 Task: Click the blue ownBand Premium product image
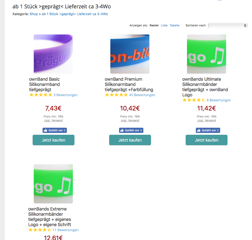point(130,54)
